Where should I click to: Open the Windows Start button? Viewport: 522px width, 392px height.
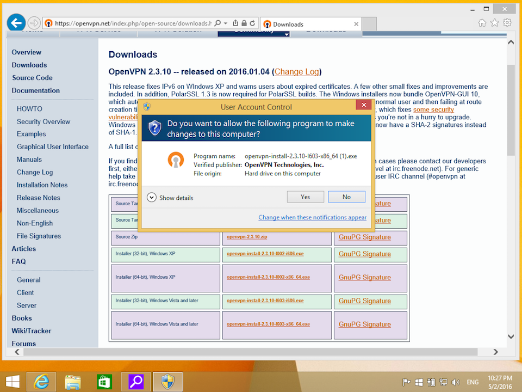tap(13, 382)
